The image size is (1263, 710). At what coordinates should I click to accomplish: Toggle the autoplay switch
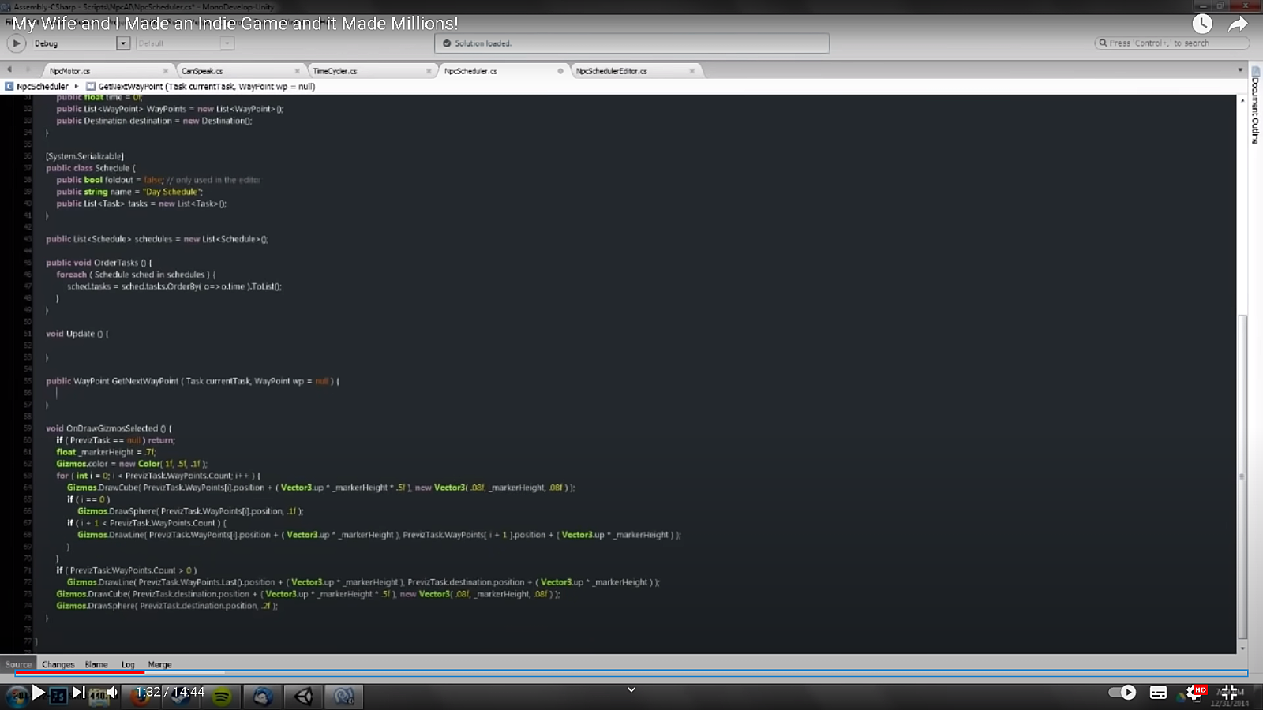pos(1122,692)
